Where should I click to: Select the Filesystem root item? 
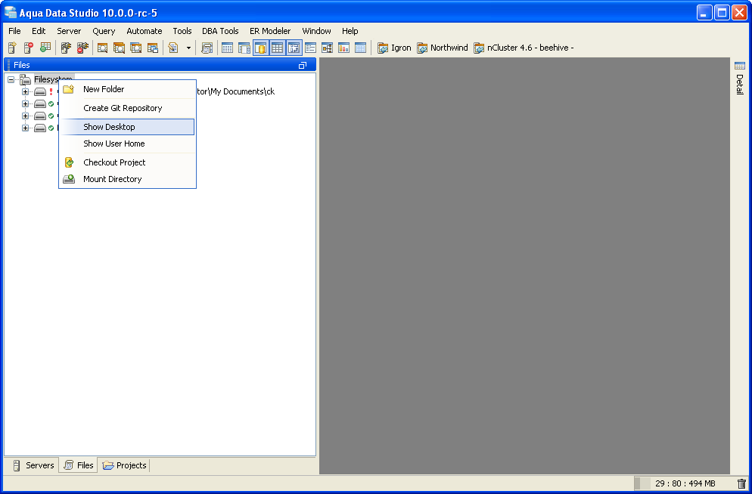53,79
